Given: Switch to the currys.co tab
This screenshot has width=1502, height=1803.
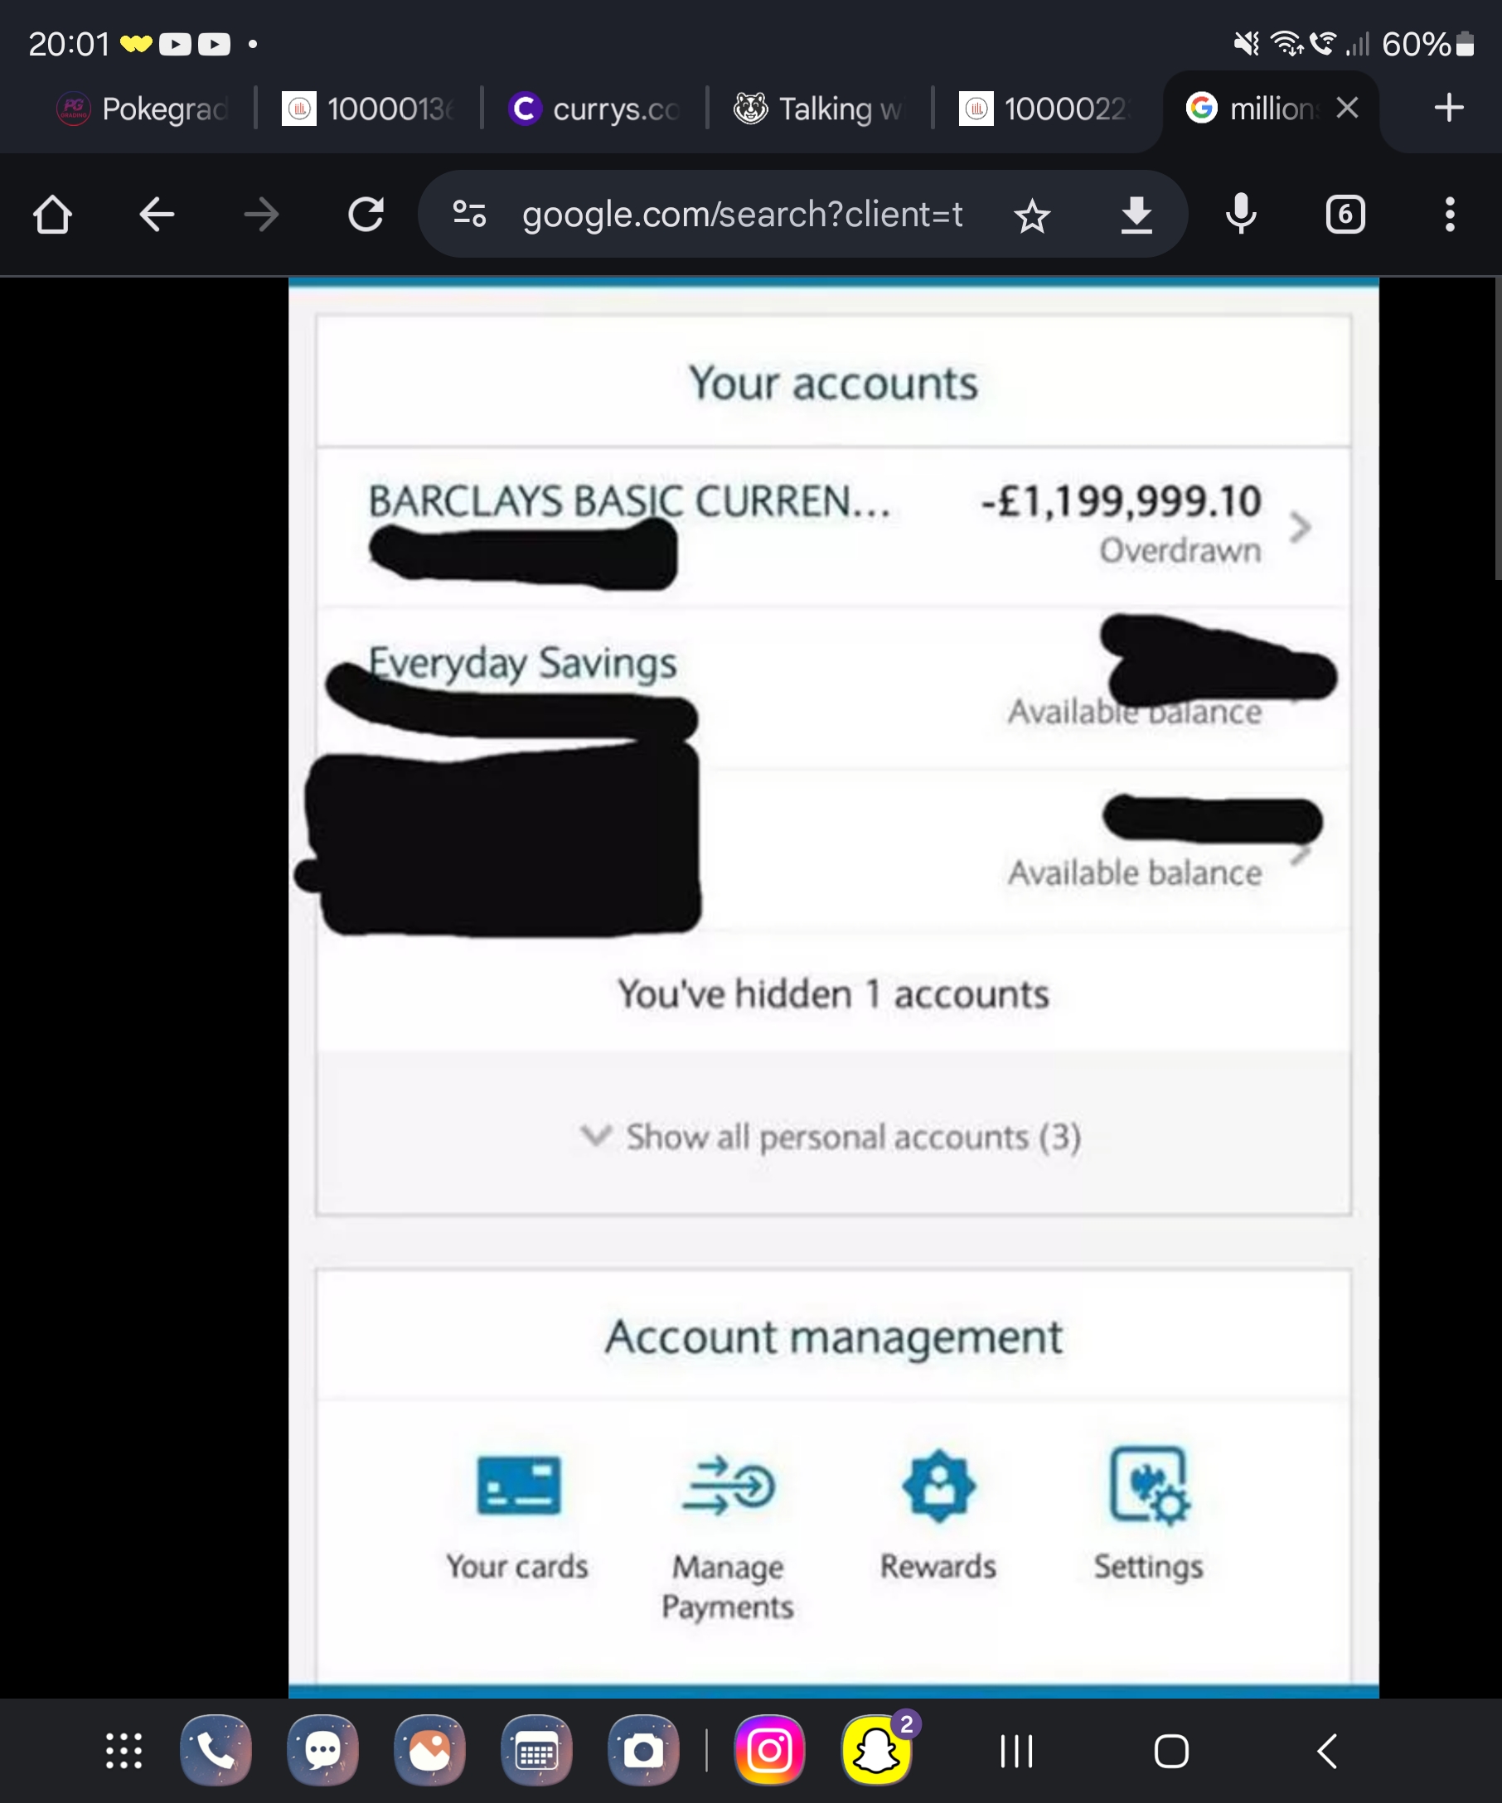Looking at the screenshot, I should pos(594,109).
